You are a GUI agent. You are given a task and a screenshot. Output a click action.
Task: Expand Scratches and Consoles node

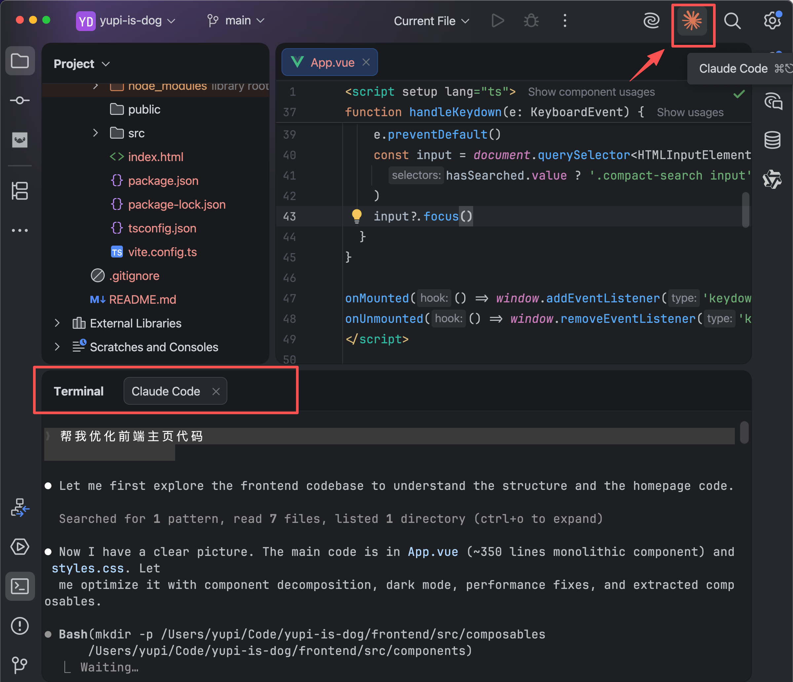(x=57, y=347)
